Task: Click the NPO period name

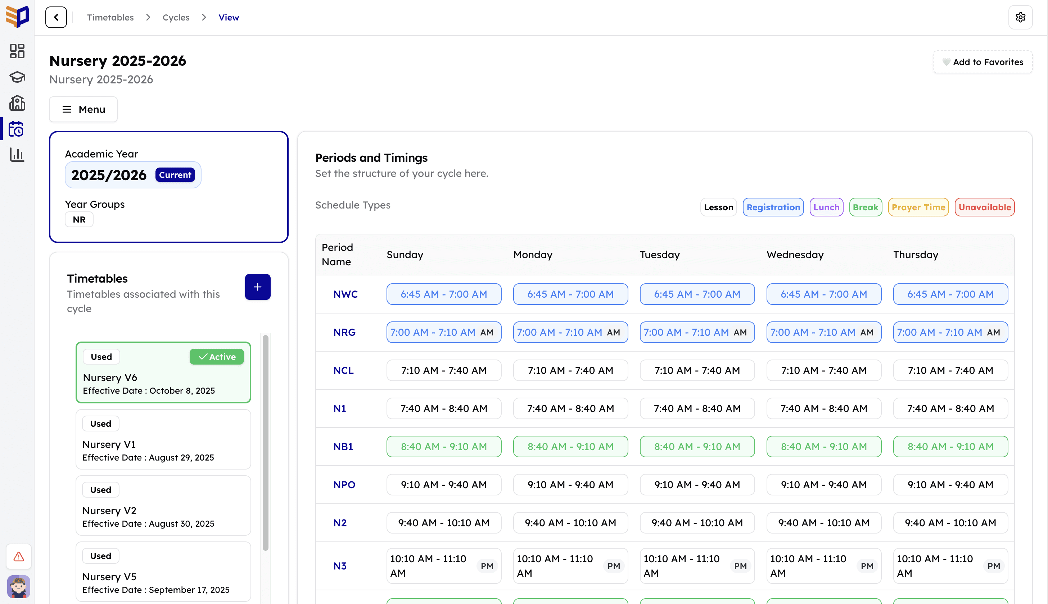Action: [x=344, y=485]
